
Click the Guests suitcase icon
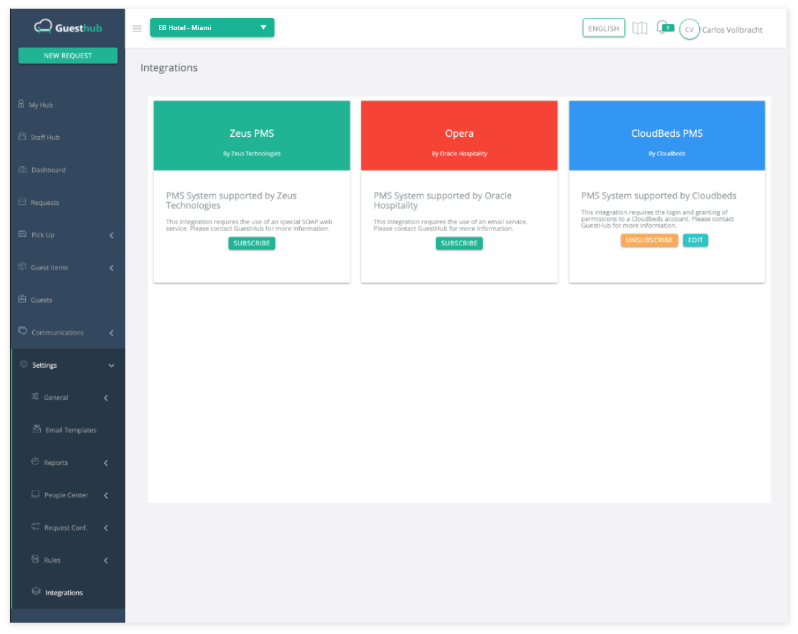pyautogui.click(x=23, y=299)
